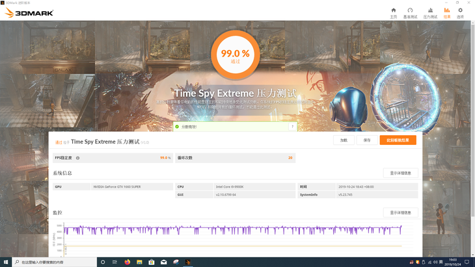Click the 保存 save button
This screenshot has height=267, width=475.
[367, 140]
